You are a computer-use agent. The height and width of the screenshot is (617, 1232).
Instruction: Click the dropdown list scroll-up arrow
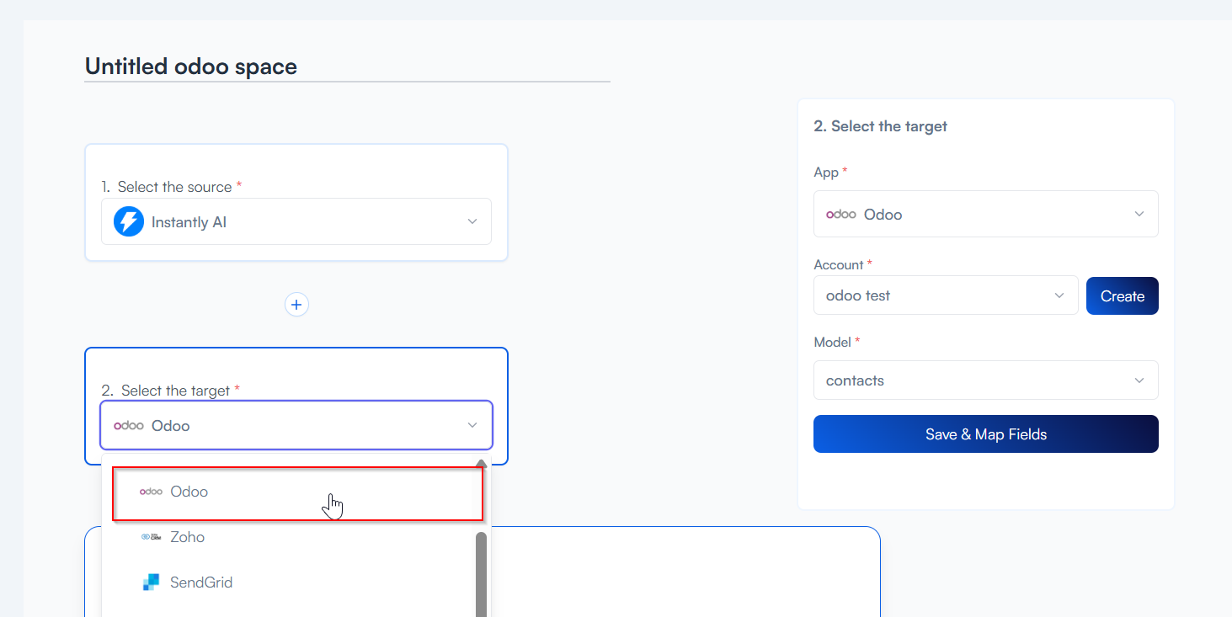tap(481, 463)
